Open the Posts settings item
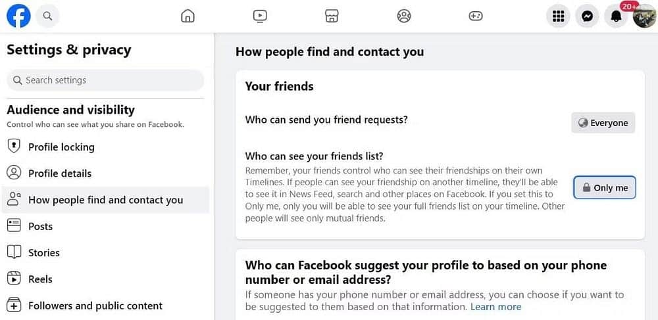Viewport: 658px width, 320px height. pos(105,226)
